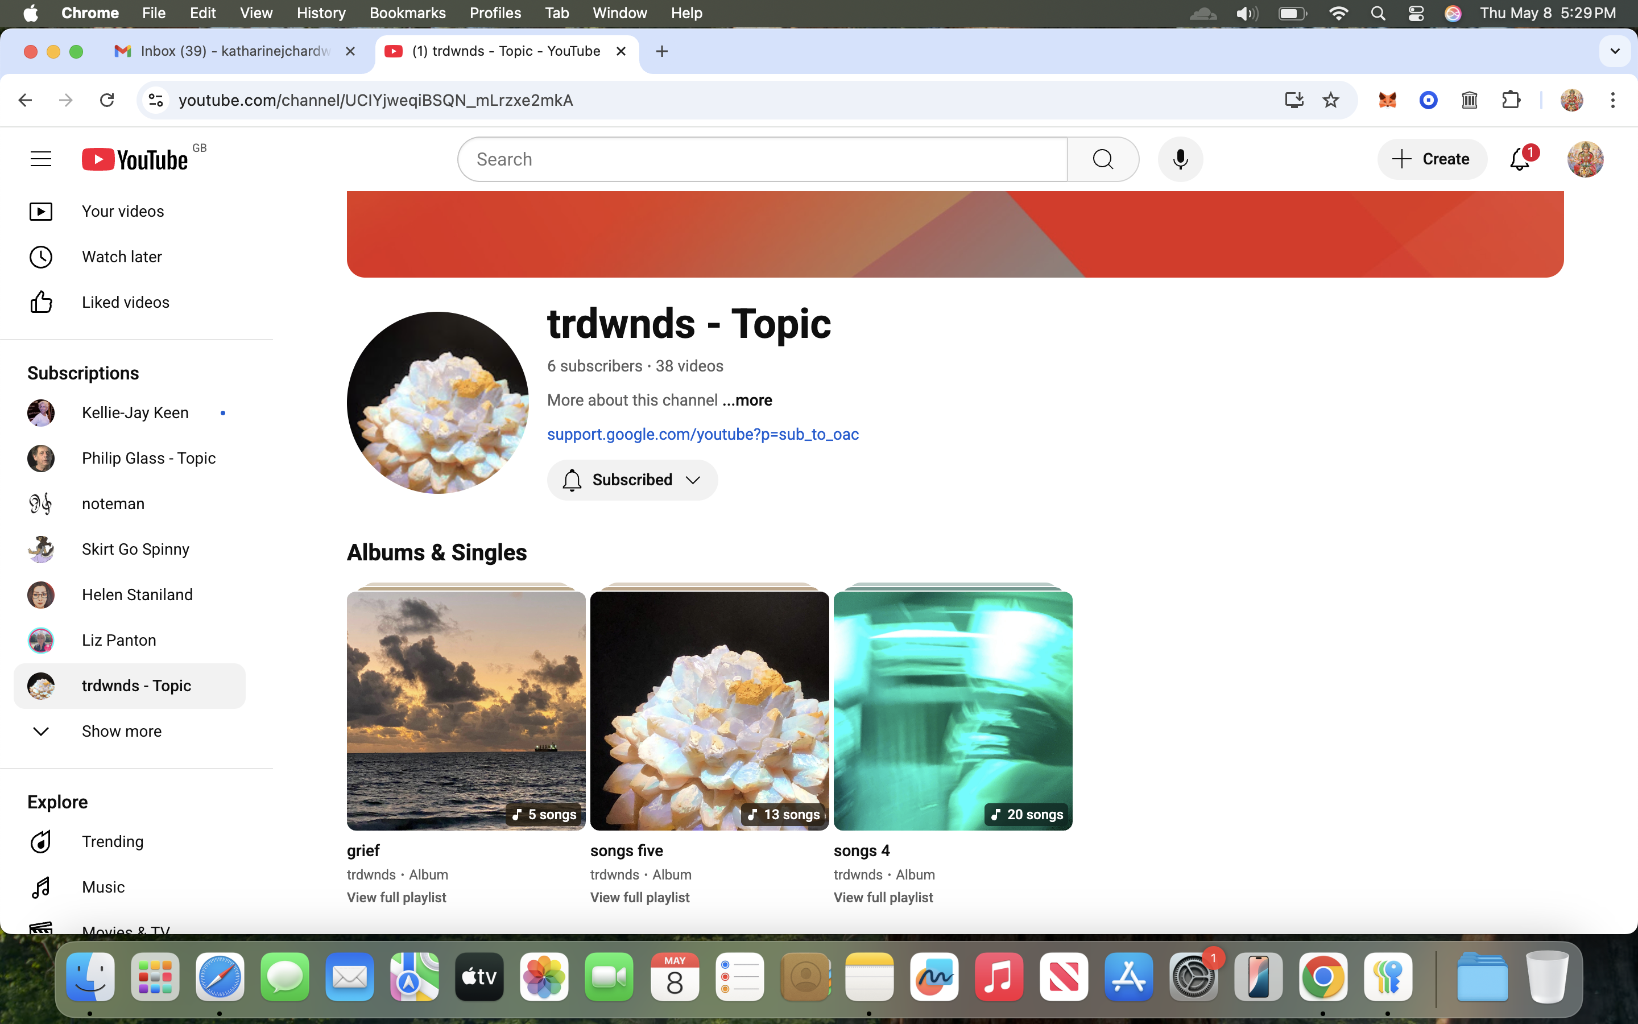The width and height of the screenshot is (1638, 1024).
Task: Open the Bookmarks menu in menu bar
Action: point(407,13)
